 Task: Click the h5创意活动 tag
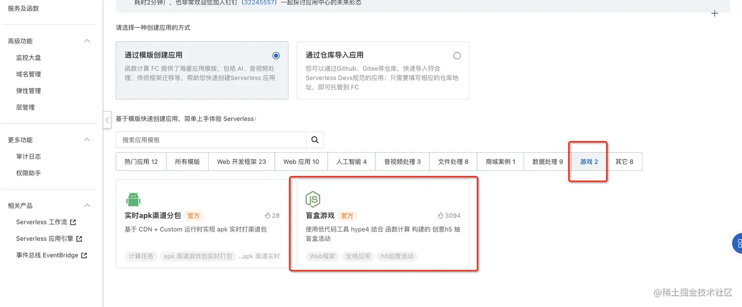(397, 256)
